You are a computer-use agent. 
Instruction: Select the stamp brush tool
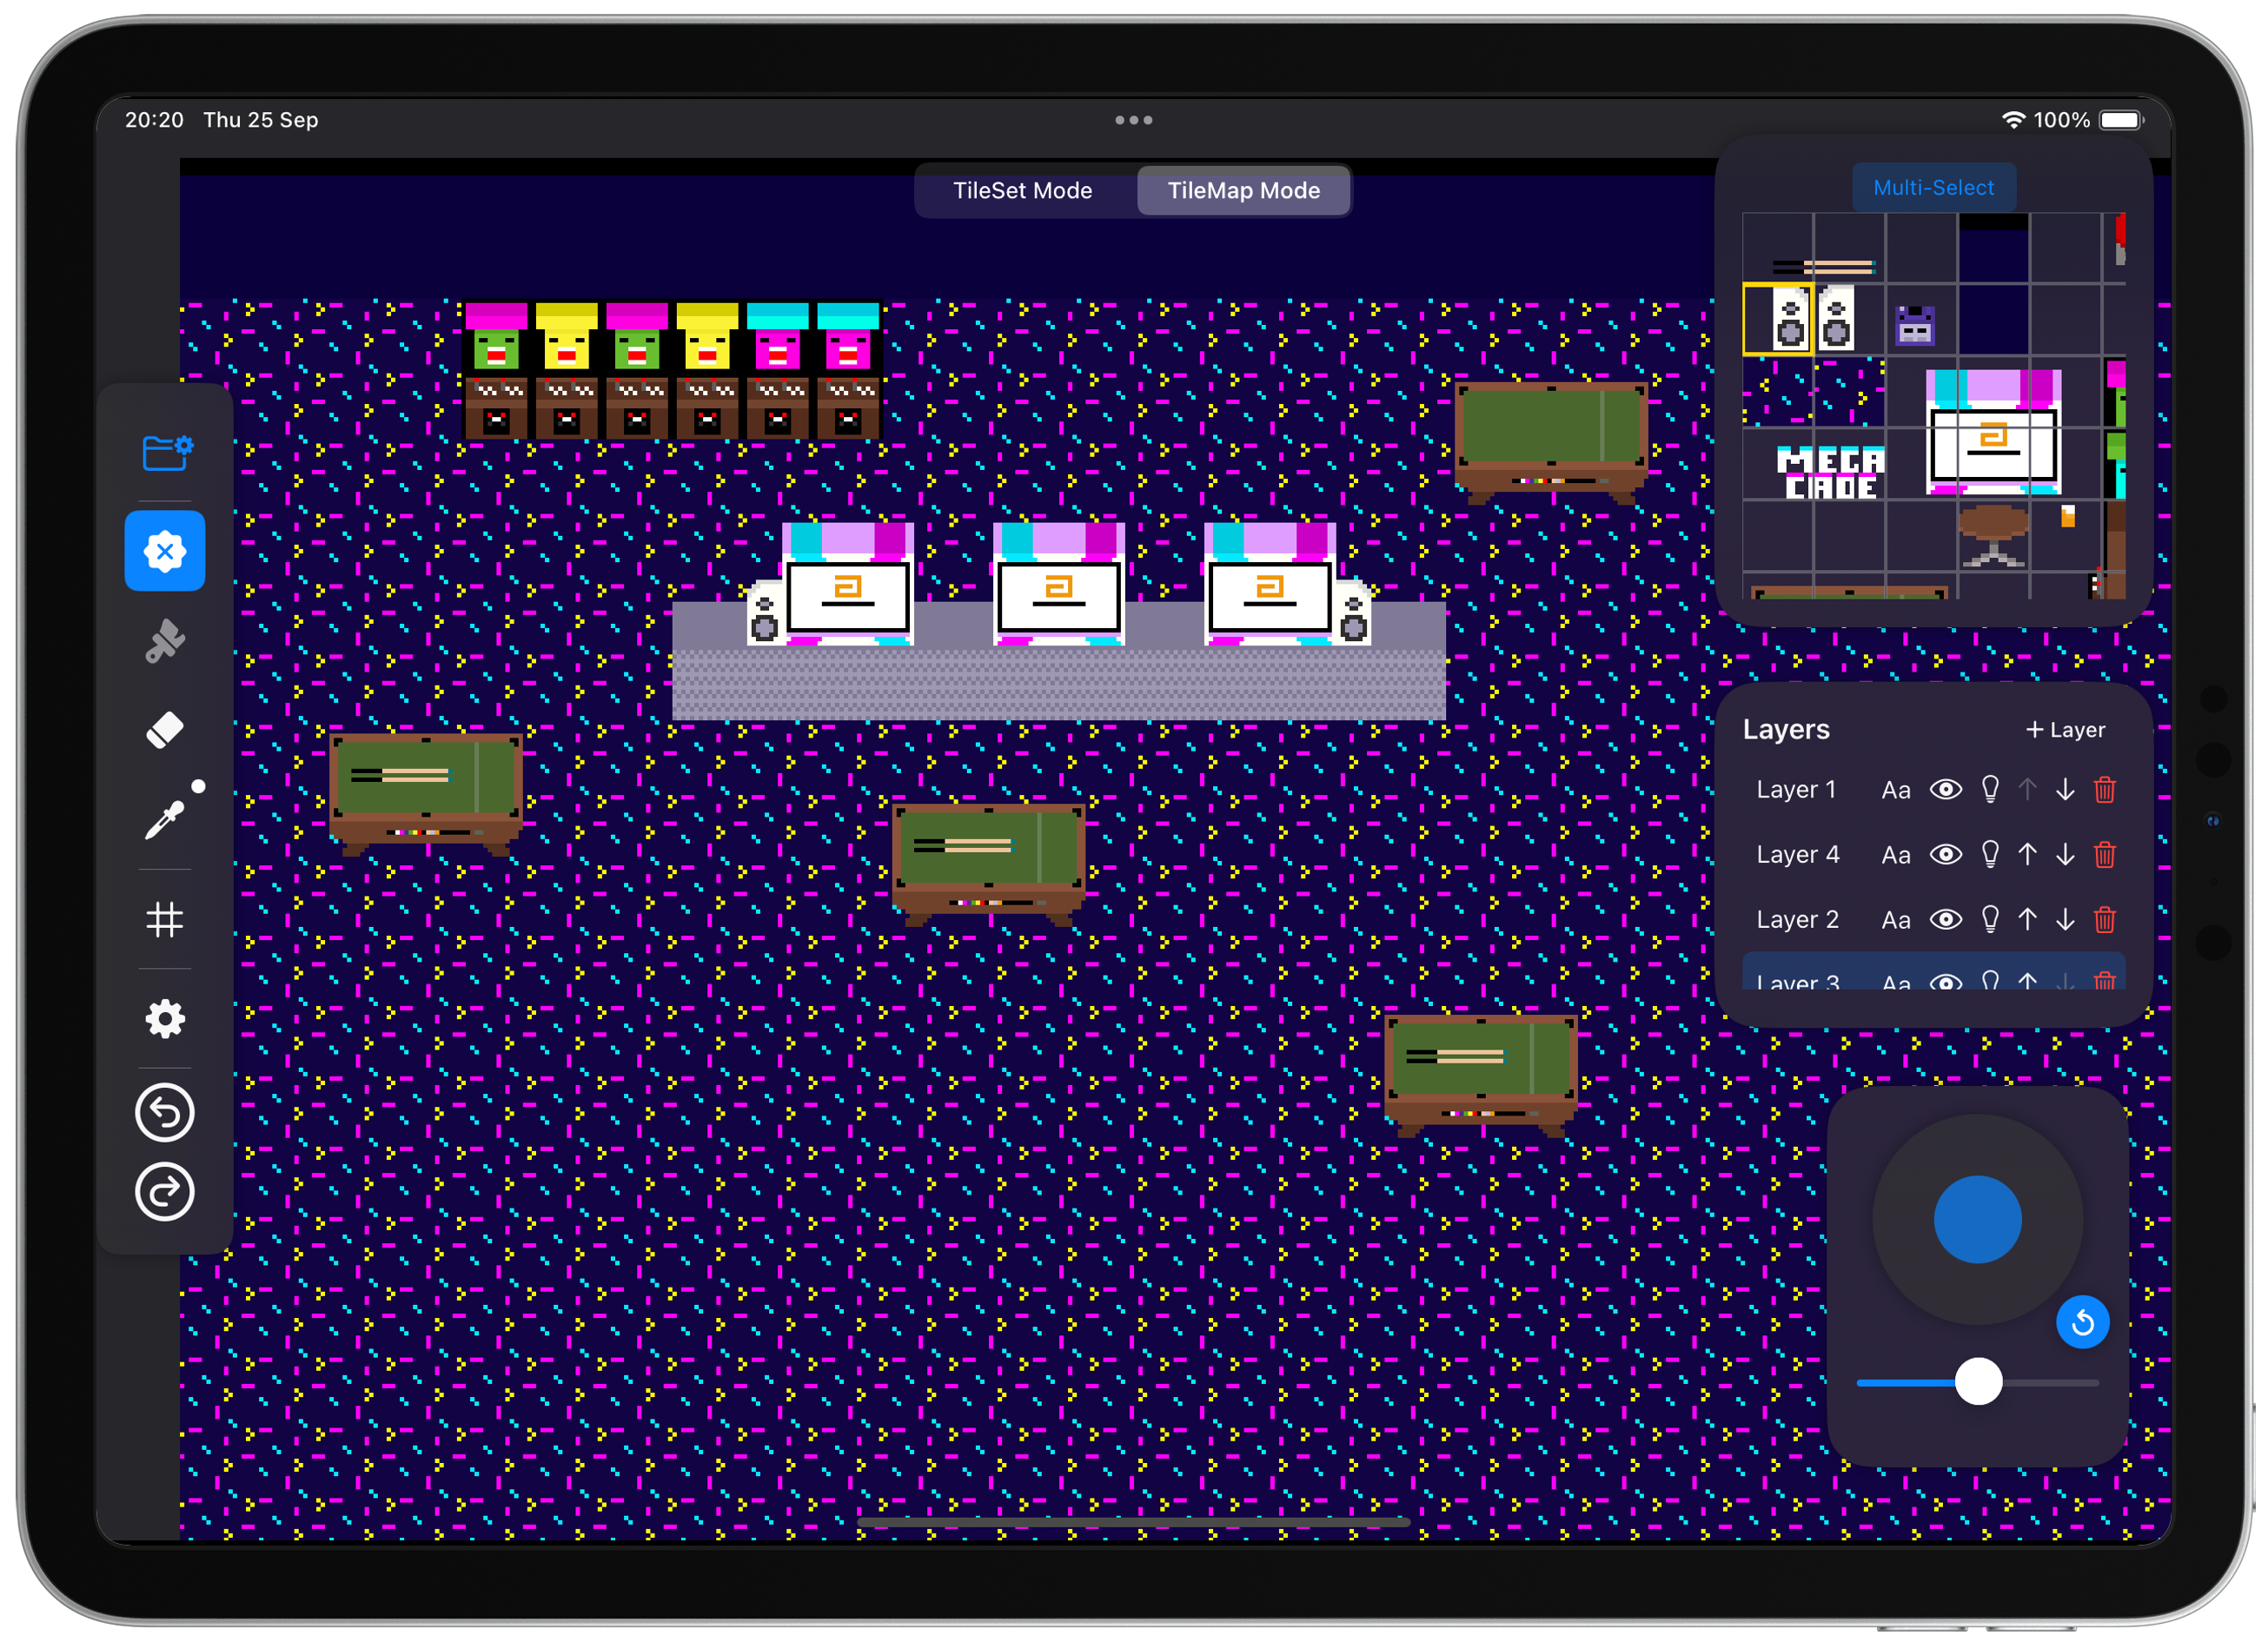165,641
